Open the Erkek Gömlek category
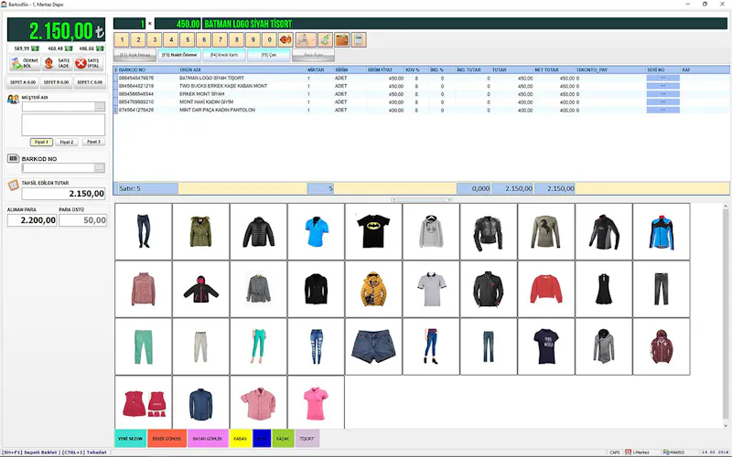Viewport: 732px width, 457px height. point(167,439)
